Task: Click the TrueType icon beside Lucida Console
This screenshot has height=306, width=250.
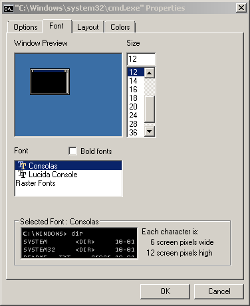Action: [22, 174]
